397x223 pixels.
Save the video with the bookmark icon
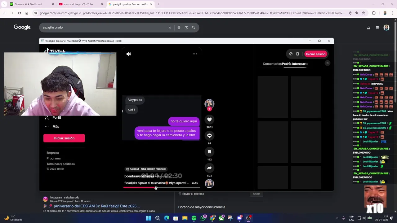pyautogui.click(x=209, y=152)
